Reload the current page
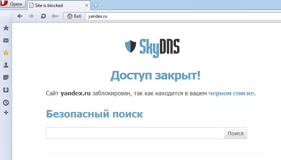 point(43,16)
